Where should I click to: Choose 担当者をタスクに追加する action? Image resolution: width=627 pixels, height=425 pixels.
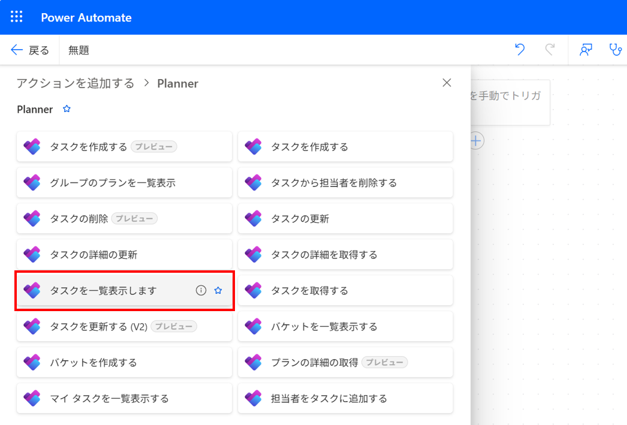(x=345, y=399)
